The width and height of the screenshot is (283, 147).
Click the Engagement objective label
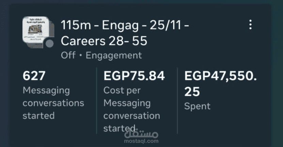pos(114,55)
